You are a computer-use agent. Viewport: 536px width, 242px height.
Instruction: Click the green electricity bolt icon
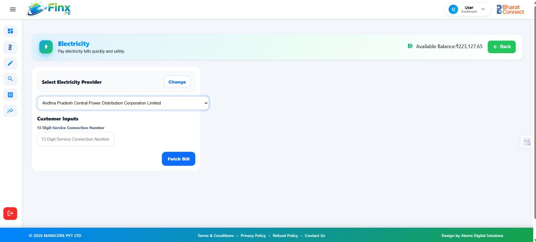(46, 47)
